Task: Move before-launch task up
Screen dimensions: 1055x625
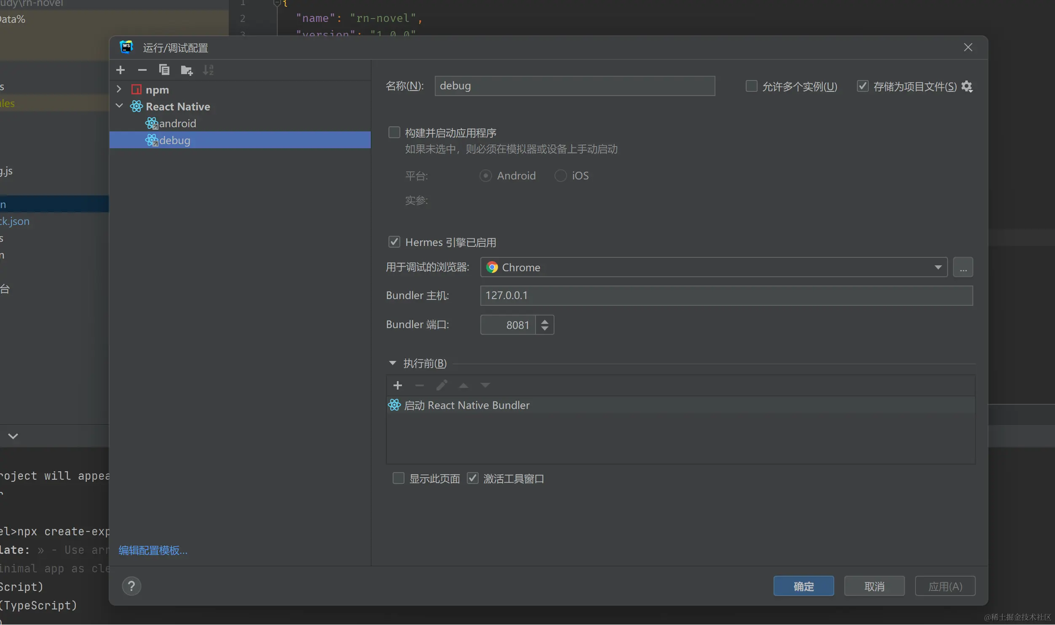Action: pos(463,385)
